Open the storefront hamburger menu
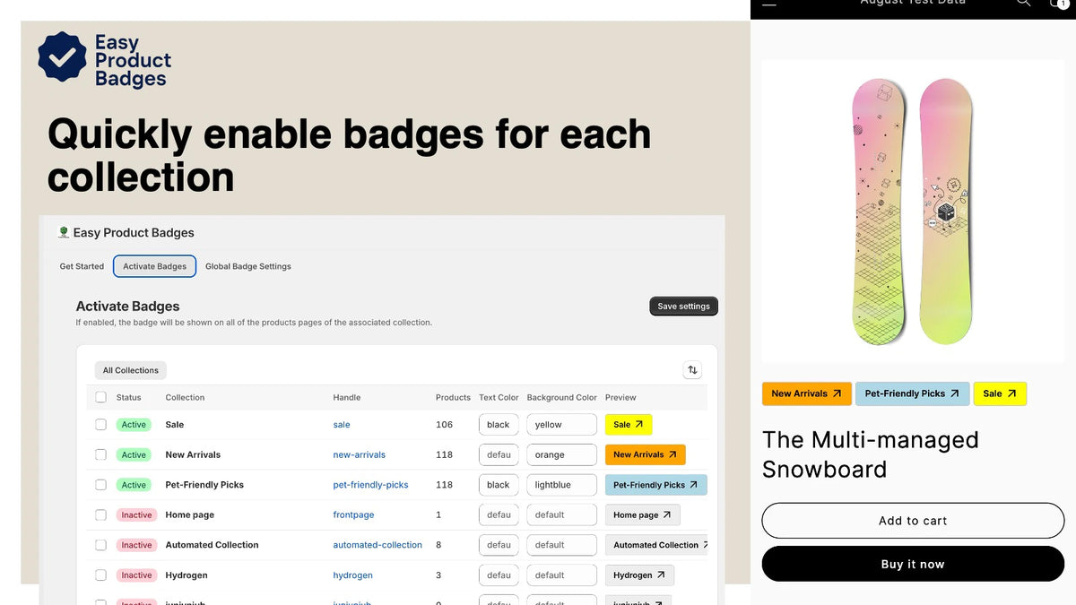Screen dimensions: 1076x605 [x=768, y=4]
